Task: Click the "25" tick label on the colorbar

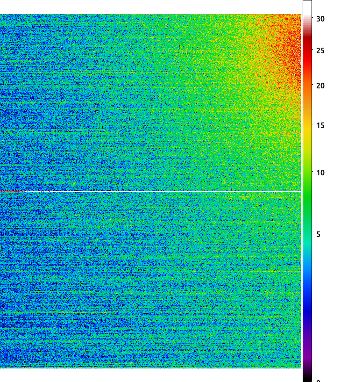Action: (320, 50)
